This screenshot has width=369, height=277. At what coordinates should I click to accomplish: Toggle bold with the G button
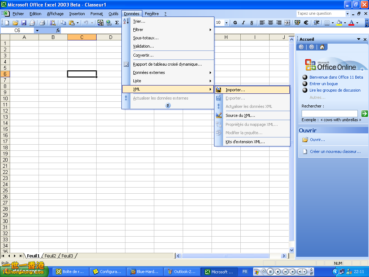(235, 23)
